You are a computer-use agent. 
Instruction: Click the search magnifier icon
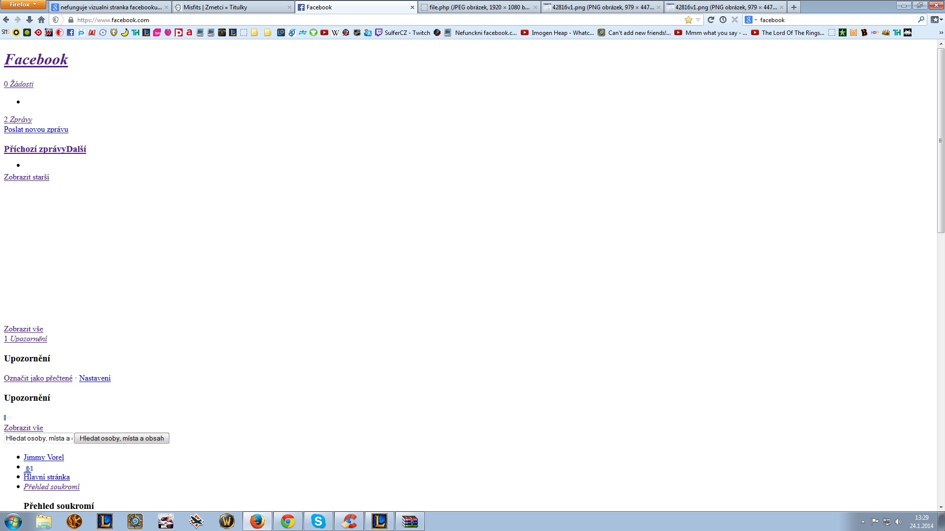(x=921, y=20)
